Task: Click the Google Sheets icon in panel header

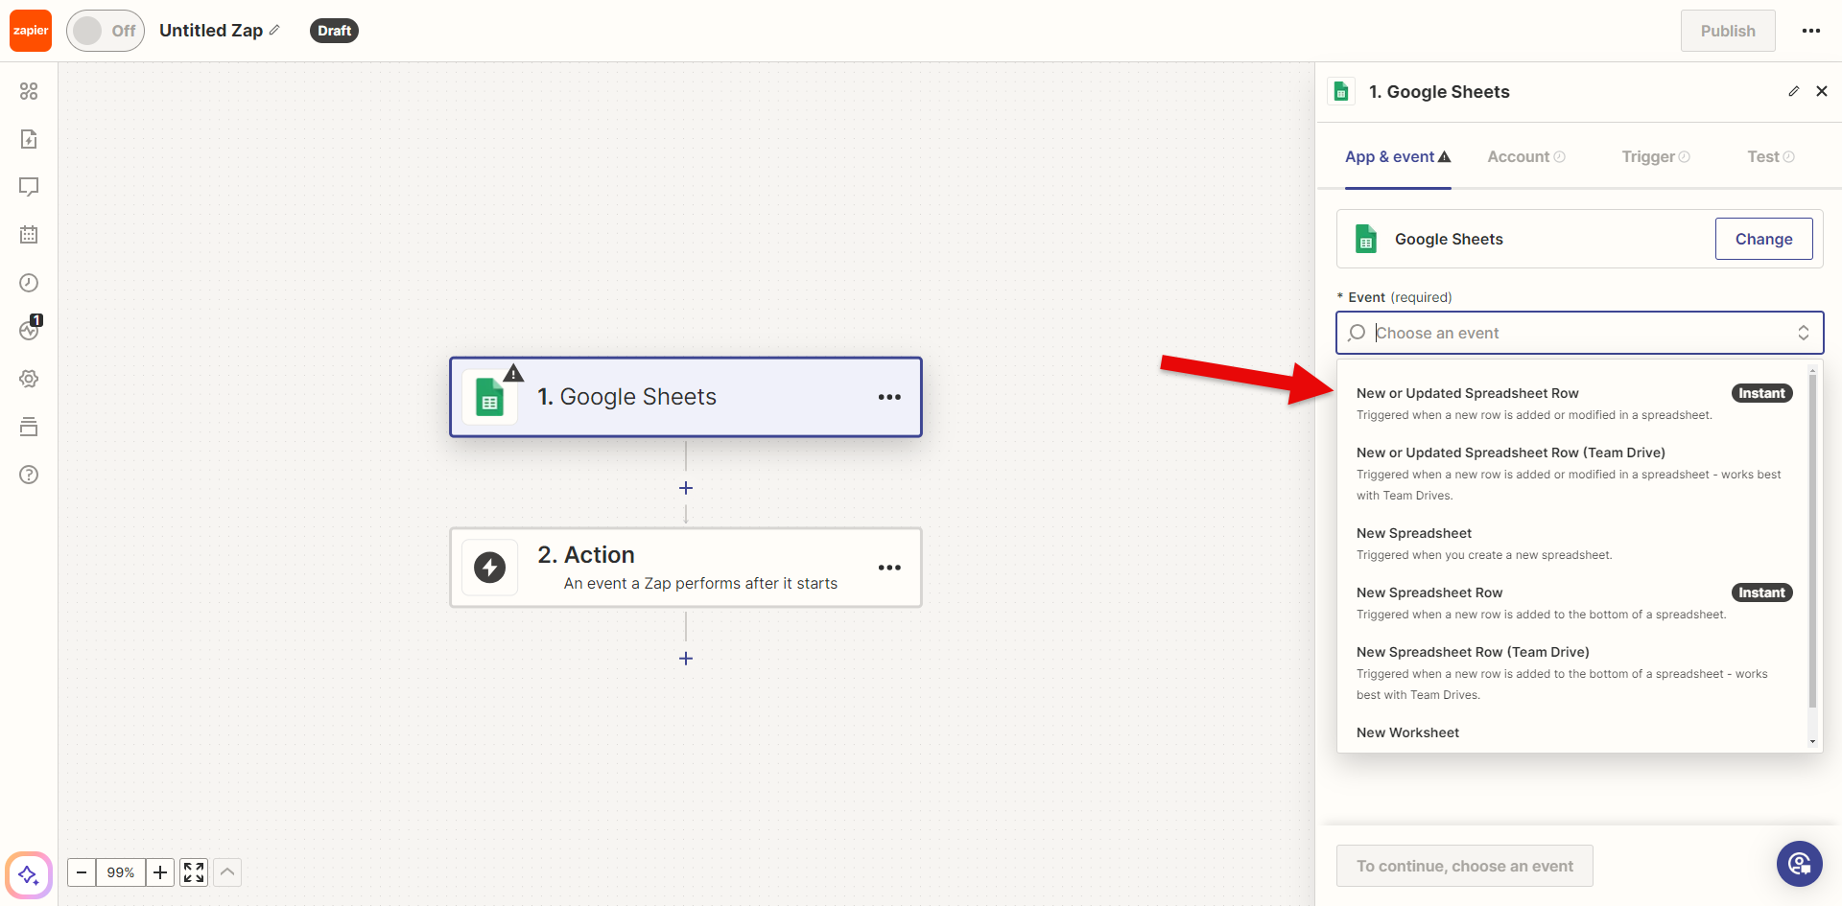Action: coord(1341,91)
